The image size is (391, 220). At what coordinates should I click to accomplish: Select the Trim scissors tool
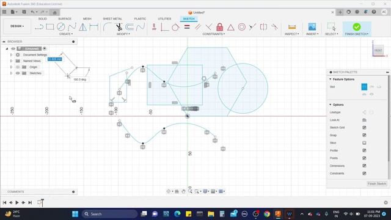point(119,27)
